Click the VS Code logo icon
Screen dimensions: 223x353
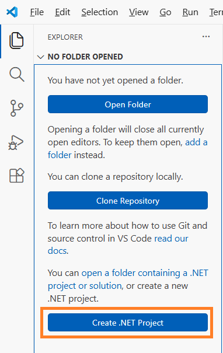(x=12, y=12)
